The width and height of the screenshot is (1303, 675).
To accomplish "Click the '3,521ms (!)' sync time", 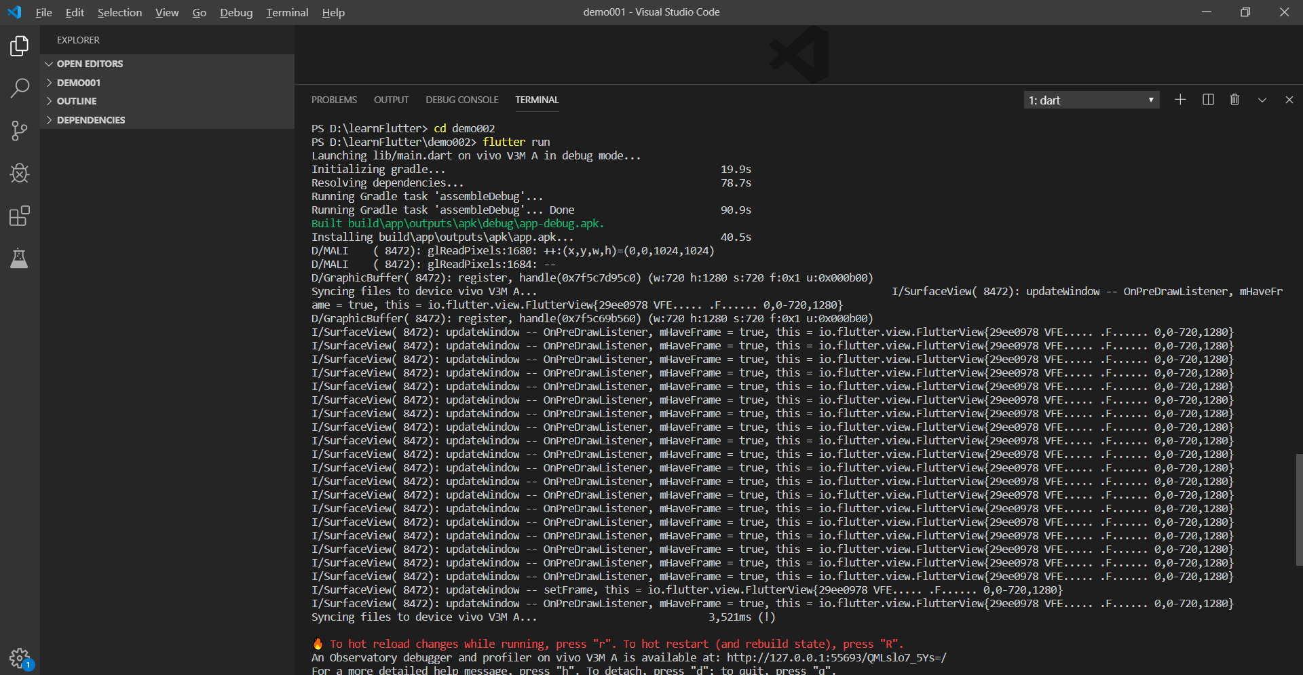I will pos(742,617).
